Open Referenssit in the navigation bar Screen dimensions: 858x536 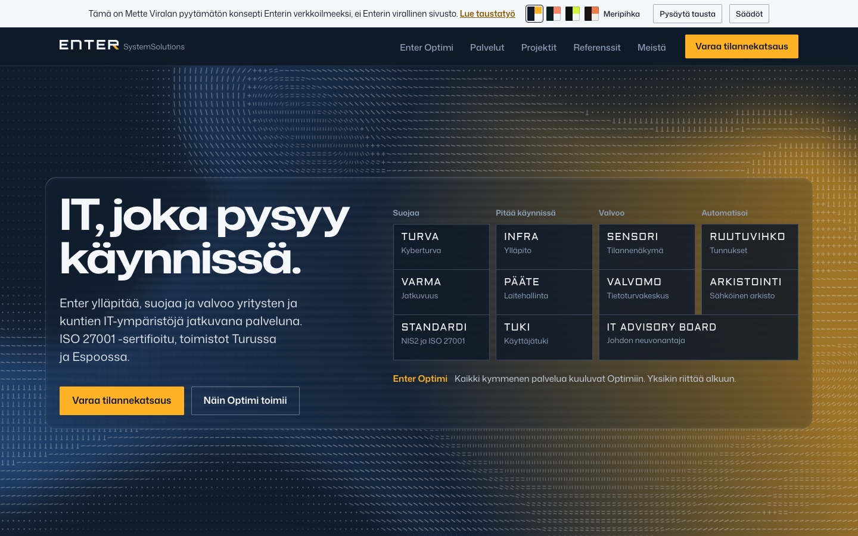pos(597,47)
